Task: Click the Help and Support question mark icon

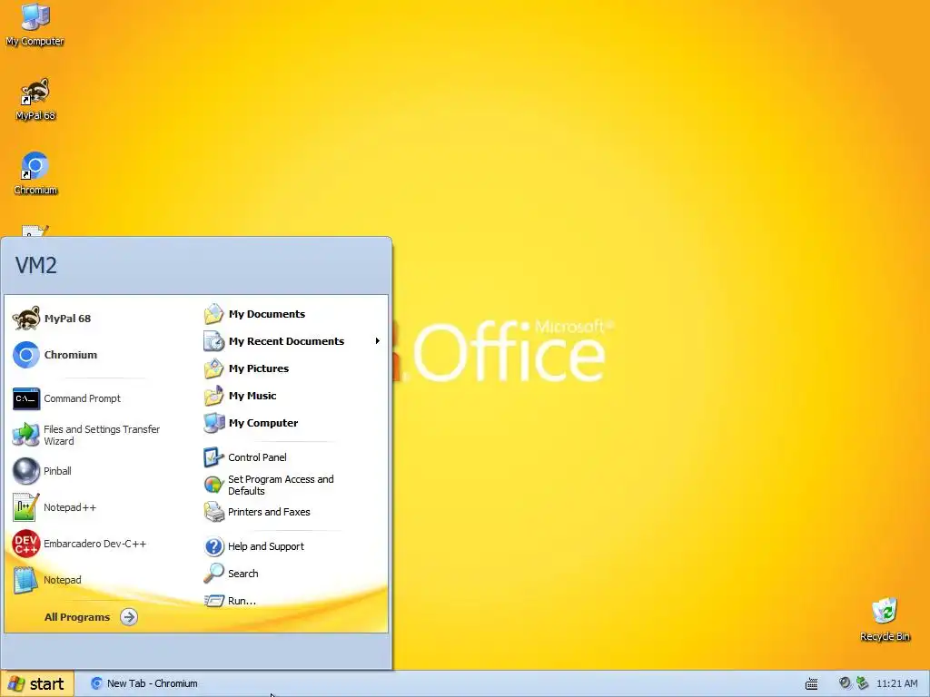Action: click(213, 546)
